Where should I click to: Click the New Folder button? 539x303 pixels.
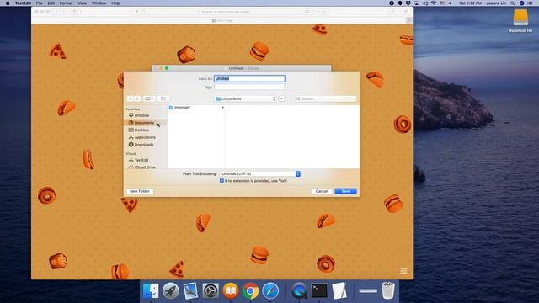click(x=140, y=191)
